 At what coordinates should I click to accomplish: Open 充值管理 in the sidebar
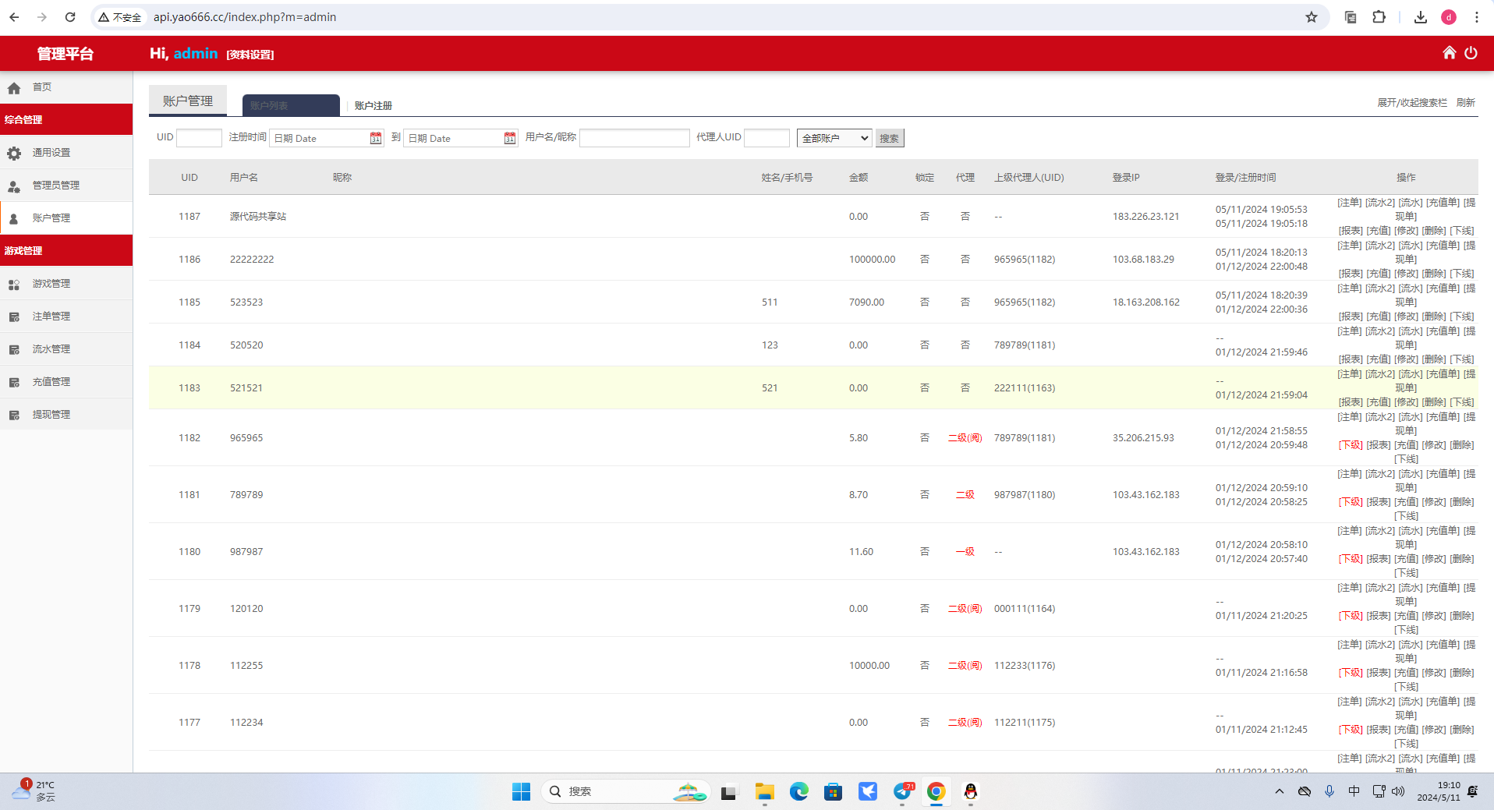click(51, 382)
